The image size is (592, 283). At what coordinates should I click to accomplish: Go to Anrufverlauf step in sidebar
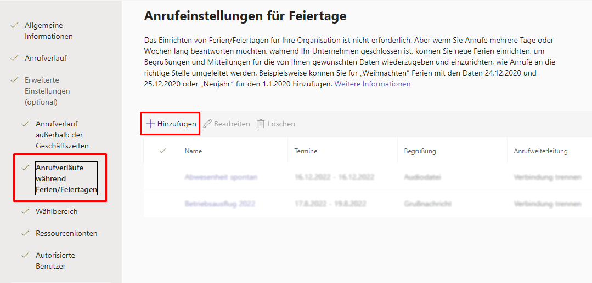pos(46,58)
